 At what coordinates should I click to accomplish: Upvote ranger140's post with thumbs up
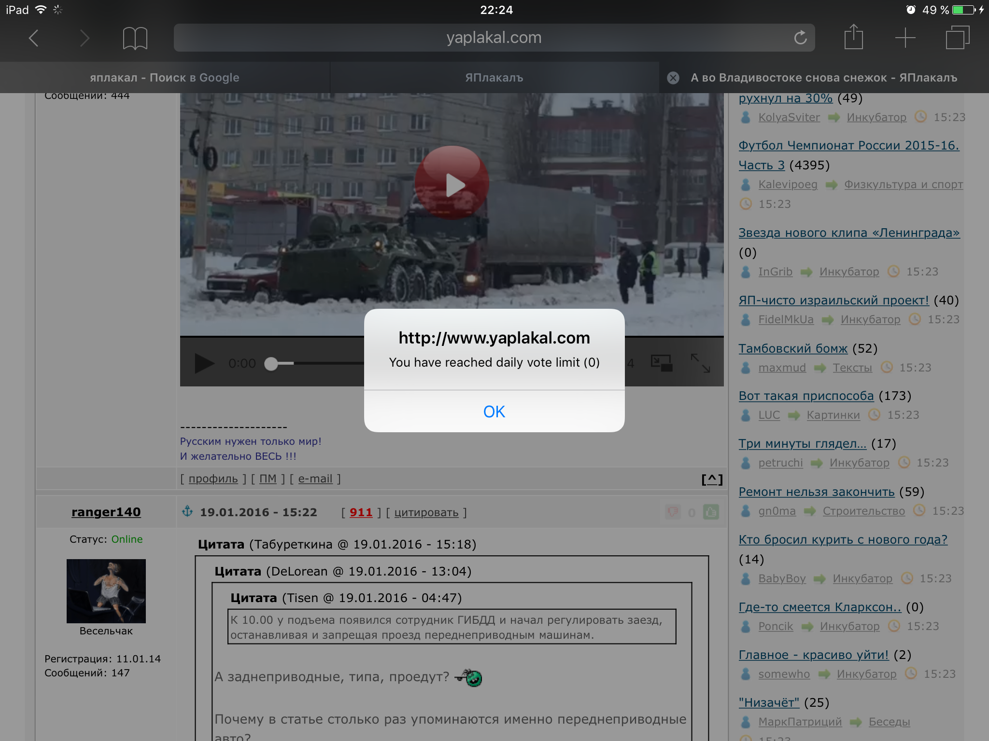pyautogui.click(x=711, y=512)
